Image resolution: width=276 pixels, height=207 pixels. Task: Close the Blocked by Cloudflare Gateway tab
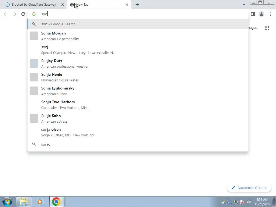coord(63,5)
